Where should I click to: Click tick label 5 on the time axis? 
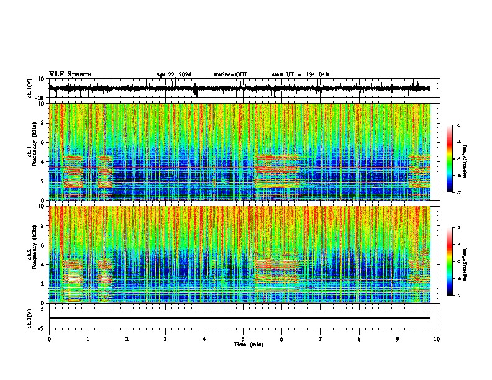(243, 339)
